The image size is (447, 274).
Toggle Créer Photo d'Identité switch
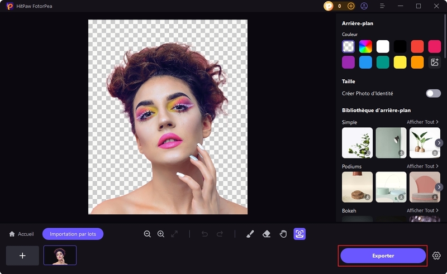[433, 93]
